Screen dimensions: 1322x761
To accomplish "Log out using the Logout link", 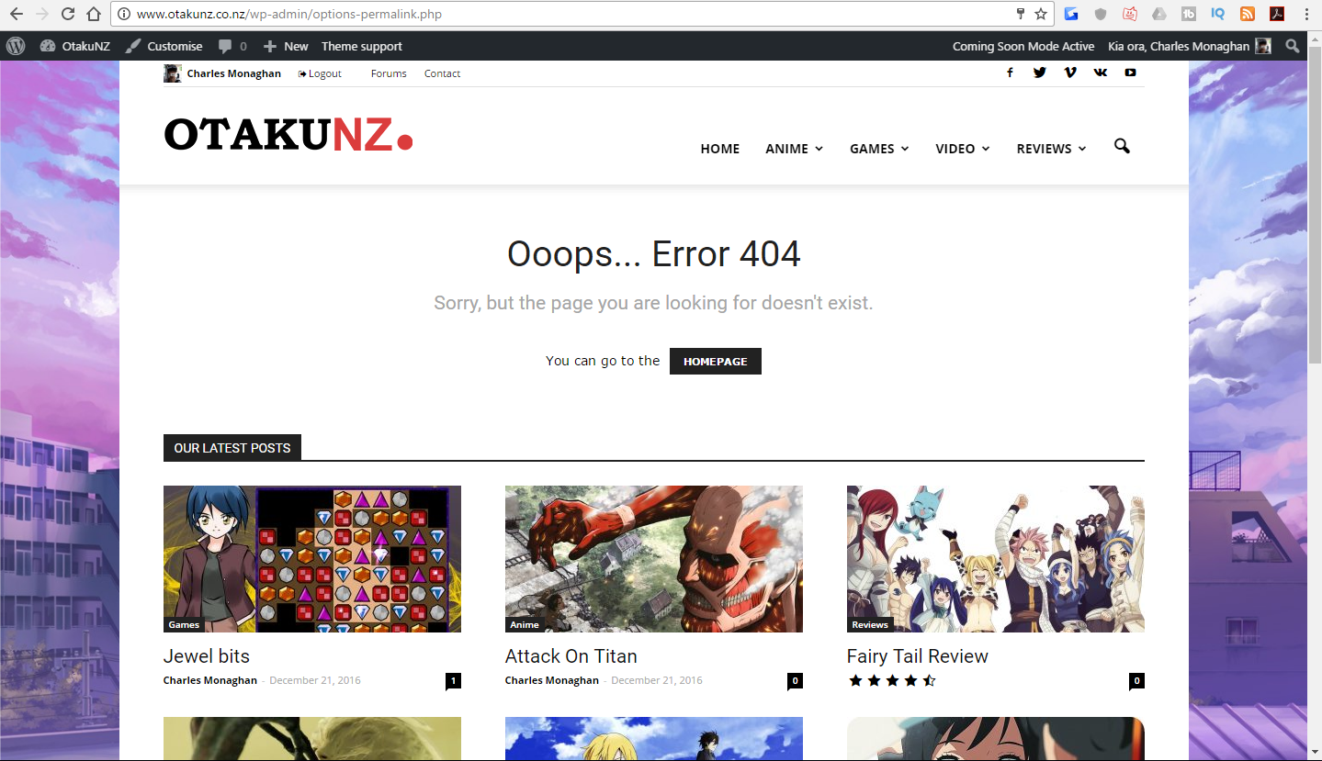I will tap(320, 73).
